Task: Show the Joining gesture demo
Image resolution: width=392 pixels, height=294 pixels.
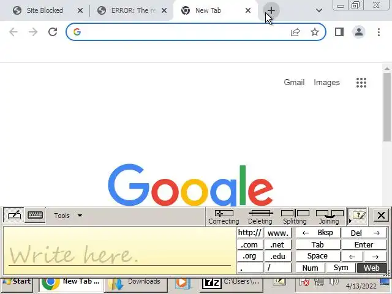Action: [330, 217]
